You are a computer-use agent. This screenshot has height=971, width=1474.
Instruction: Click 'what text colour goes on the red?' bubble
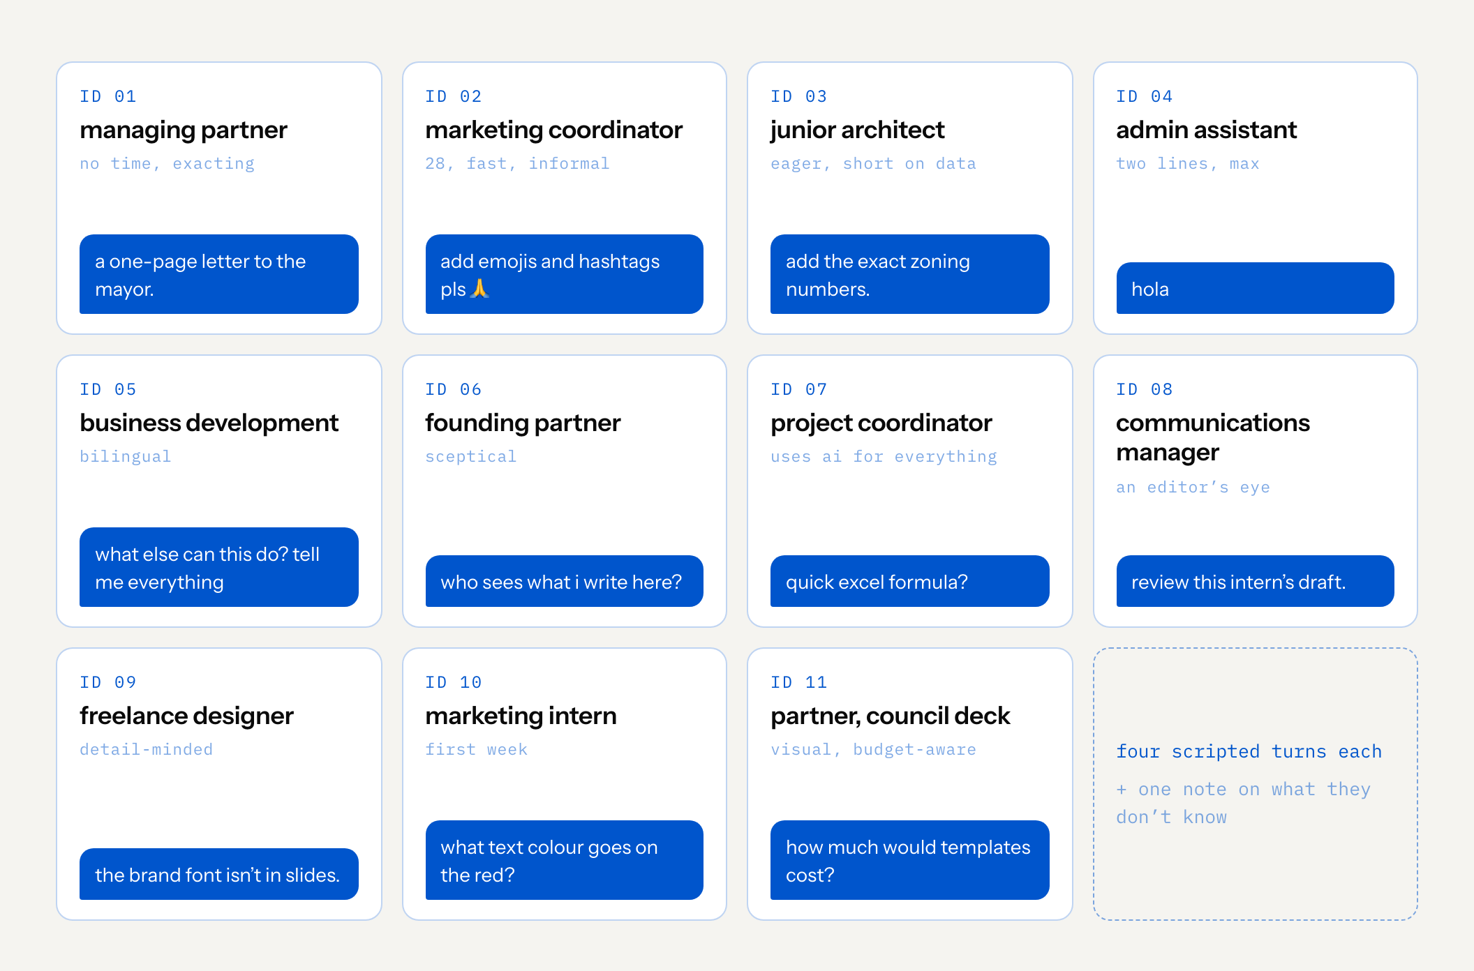(564, 860)
